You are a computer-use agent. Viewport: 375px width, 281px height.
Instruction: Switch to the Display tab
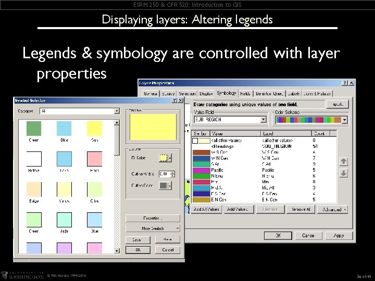pos(206,94)
